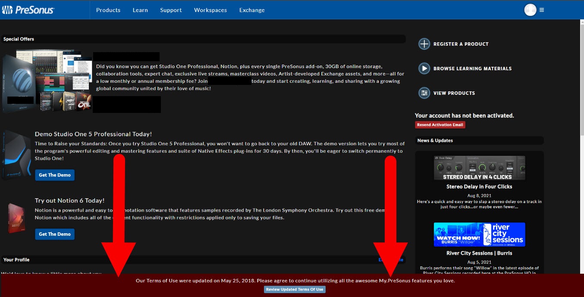
Task: Open the Learn menu
Action: click(x=140, y=10)
